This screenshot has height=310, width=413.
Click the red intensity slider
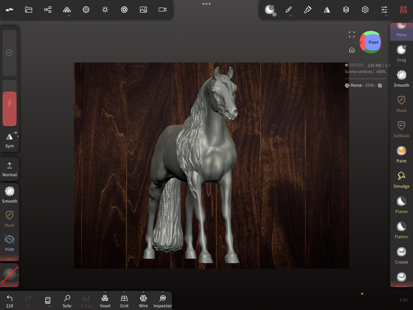9,108
